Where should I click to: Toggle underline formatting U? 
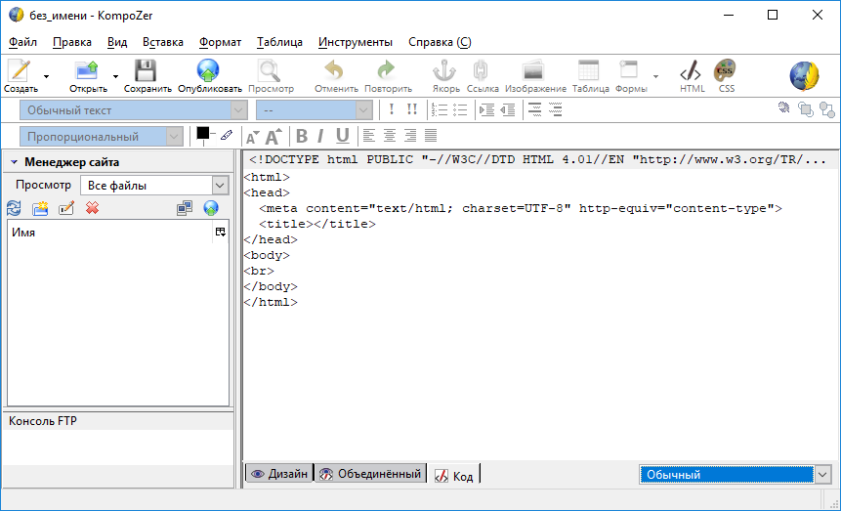click(x=342, y=137)
